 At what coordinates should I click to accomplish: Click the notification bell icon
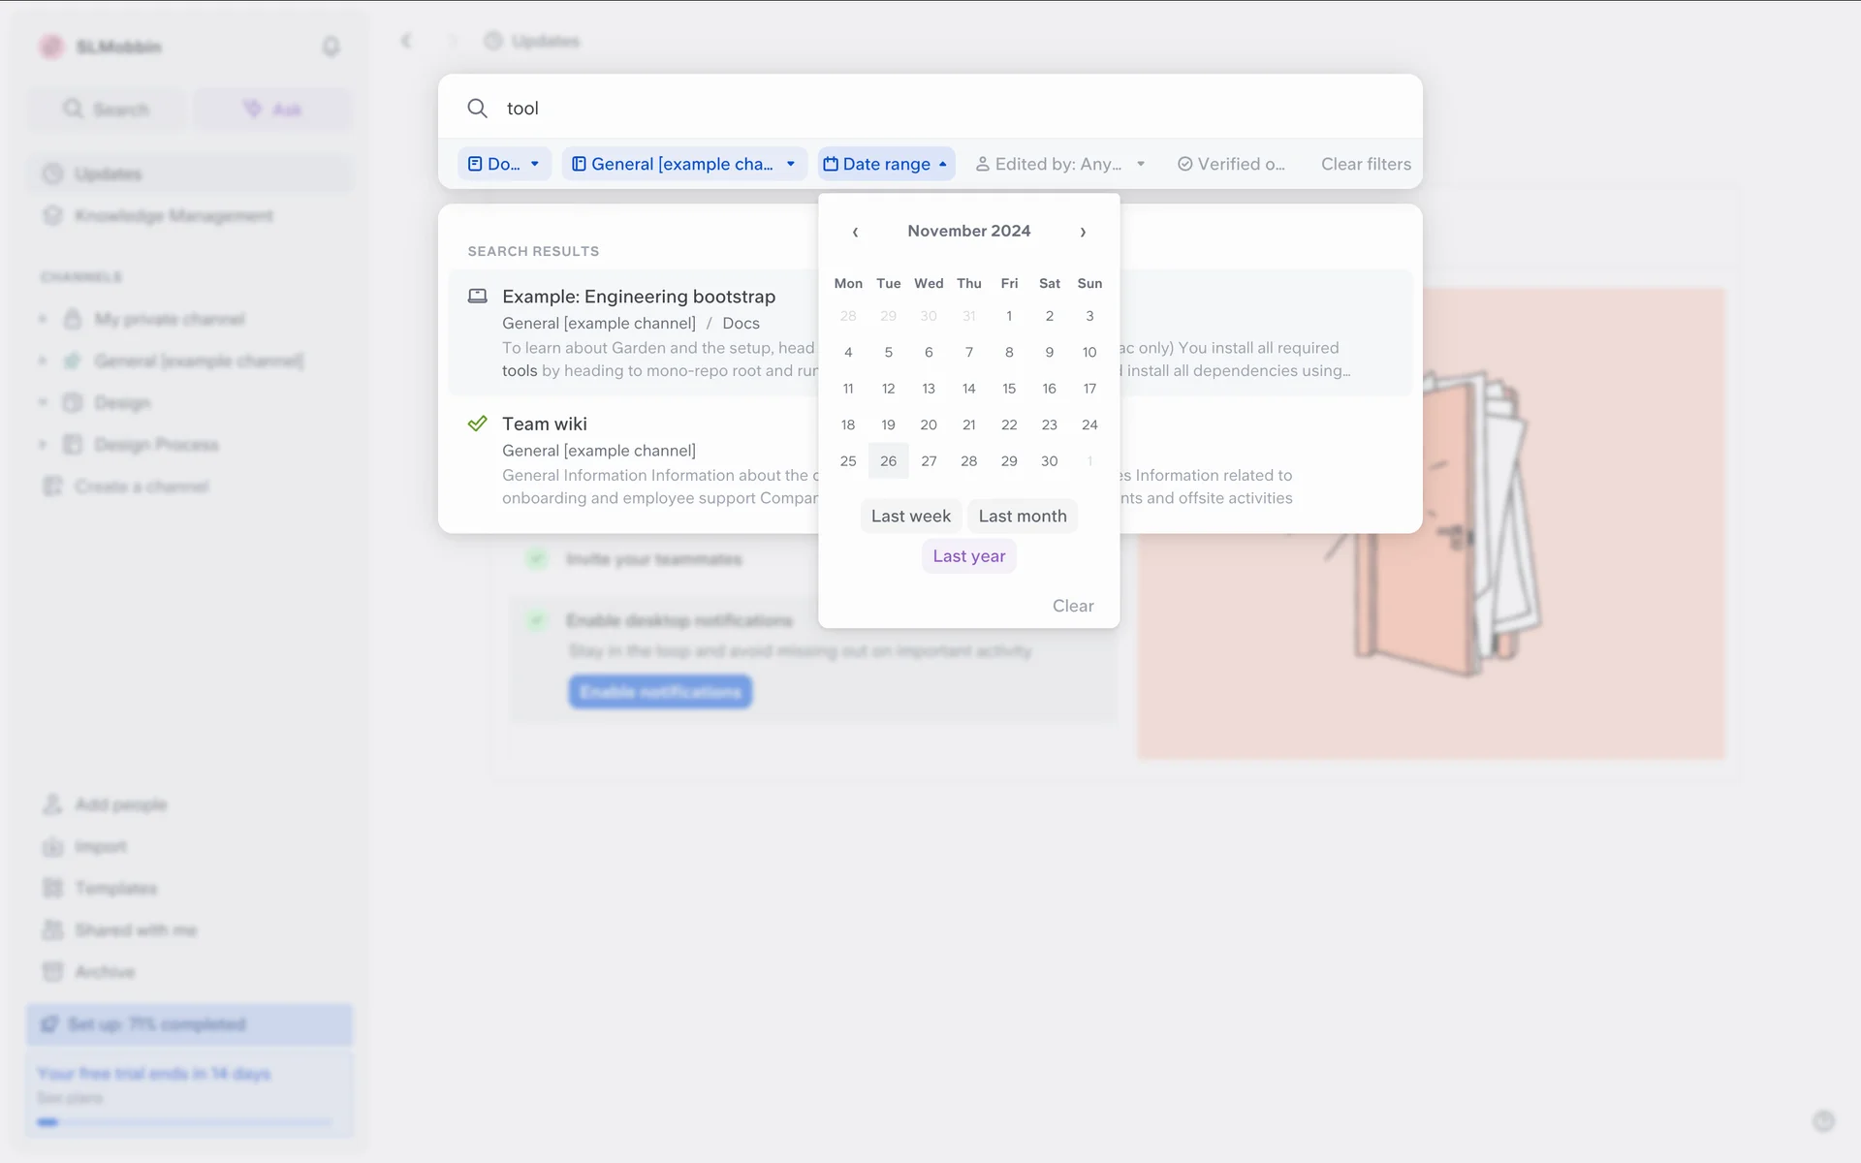[331, 47]
